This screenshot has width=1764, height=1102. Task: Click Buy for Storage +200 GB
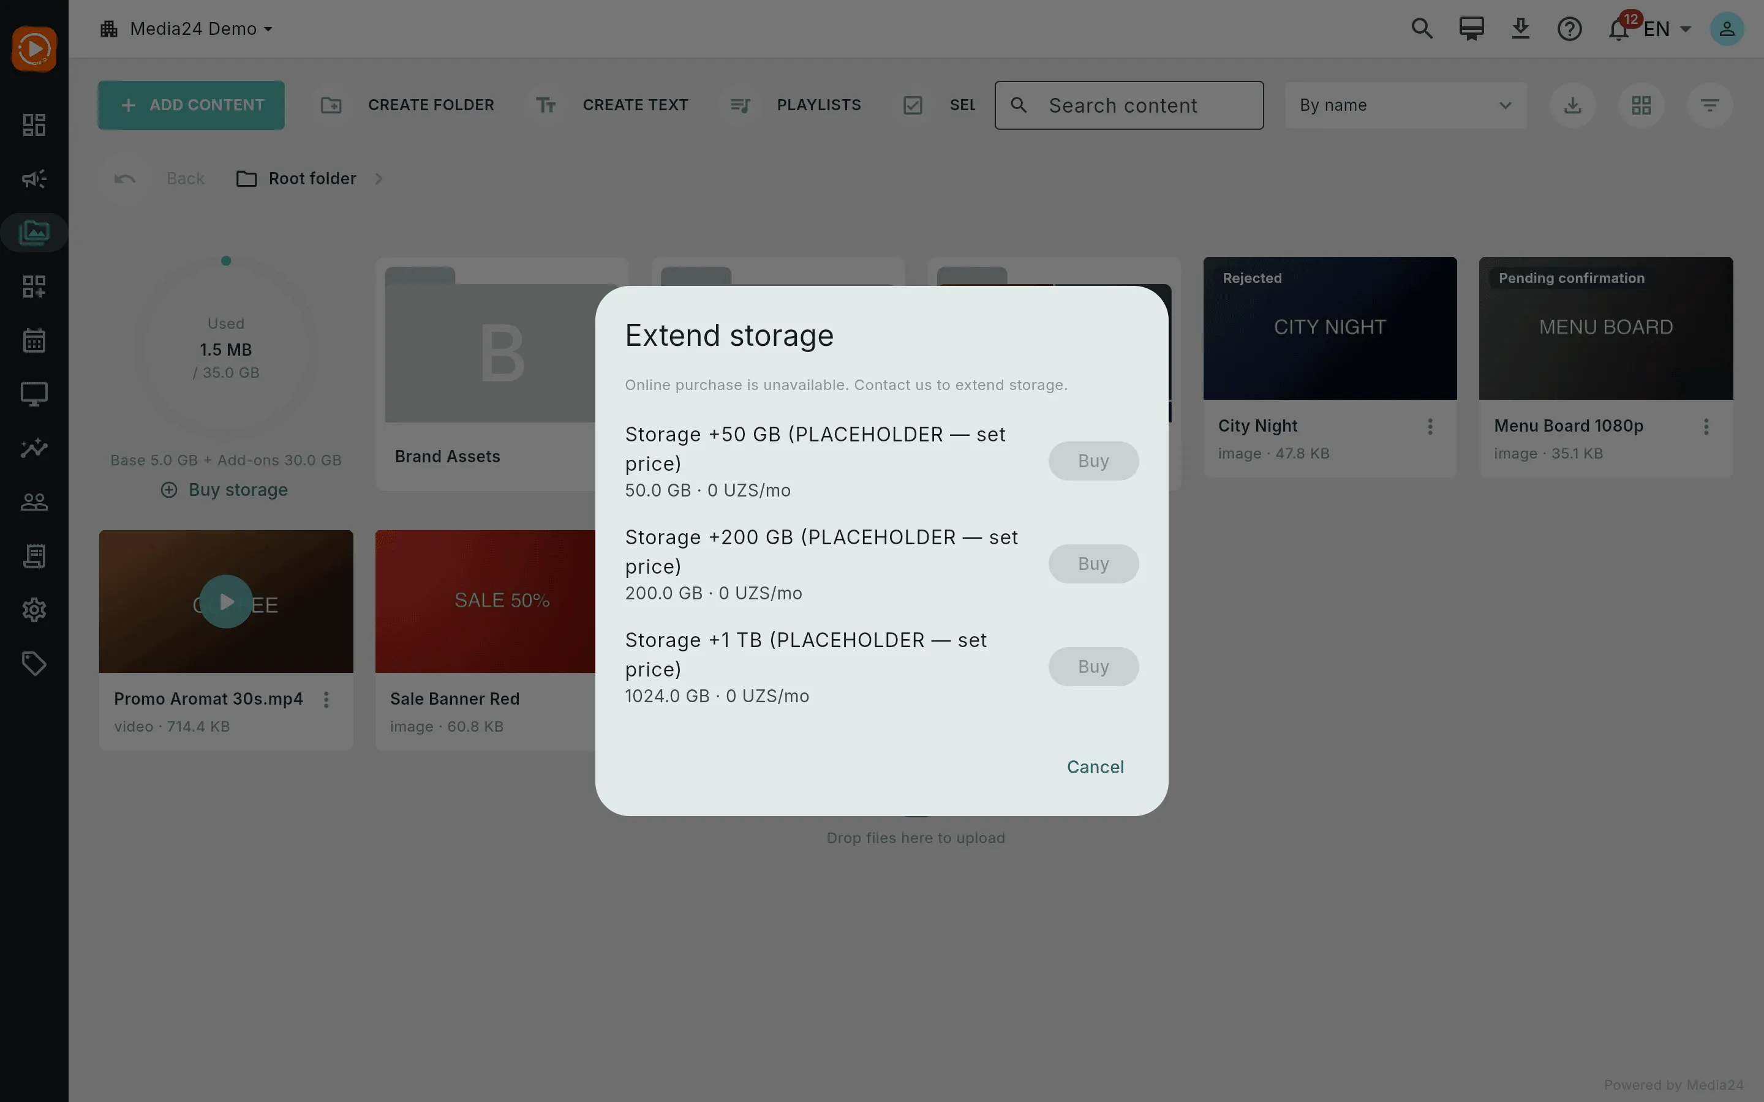(x=1093, y=564)
